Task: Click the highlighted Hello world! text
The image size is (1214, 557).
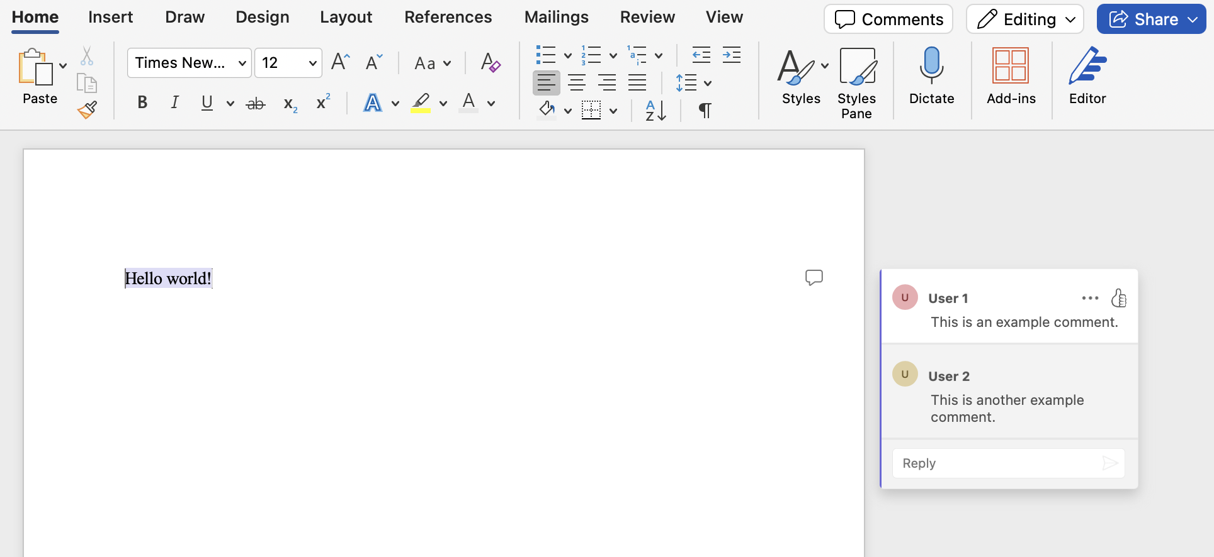Action: tap(168, 278)
